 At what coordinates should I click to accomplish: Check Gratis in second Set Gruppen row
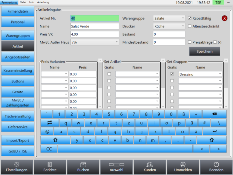click(x=172, y=81)
